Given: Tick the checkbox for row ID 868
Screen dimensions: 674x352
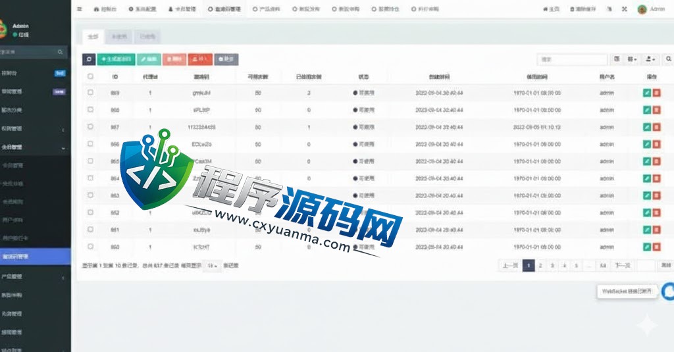Looking at the screenshot, I should pos(90,110).
